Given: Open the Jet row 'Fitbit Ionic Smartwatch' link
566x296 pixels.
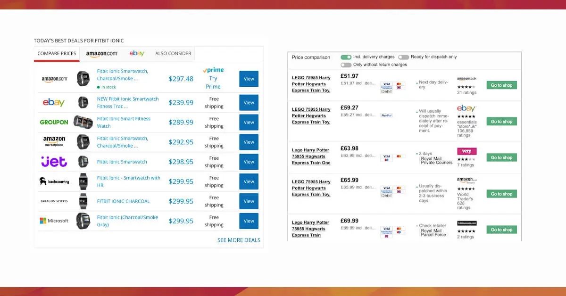Looking at the screenshot, I should pyautogui.click(x=122, y=162).
